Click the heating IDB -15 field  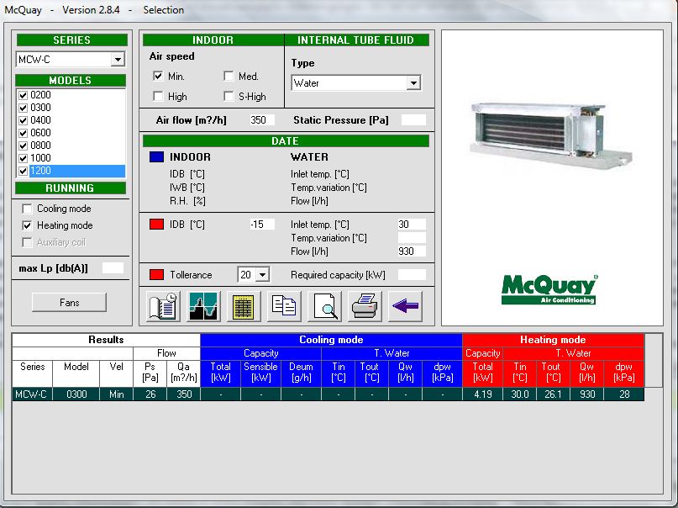point(262,225)
